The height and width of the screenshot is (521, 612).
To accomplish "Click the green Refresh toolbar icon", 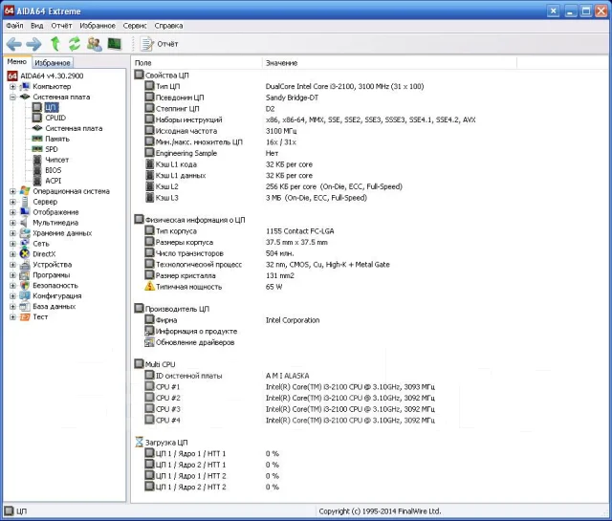I will 75,44.
